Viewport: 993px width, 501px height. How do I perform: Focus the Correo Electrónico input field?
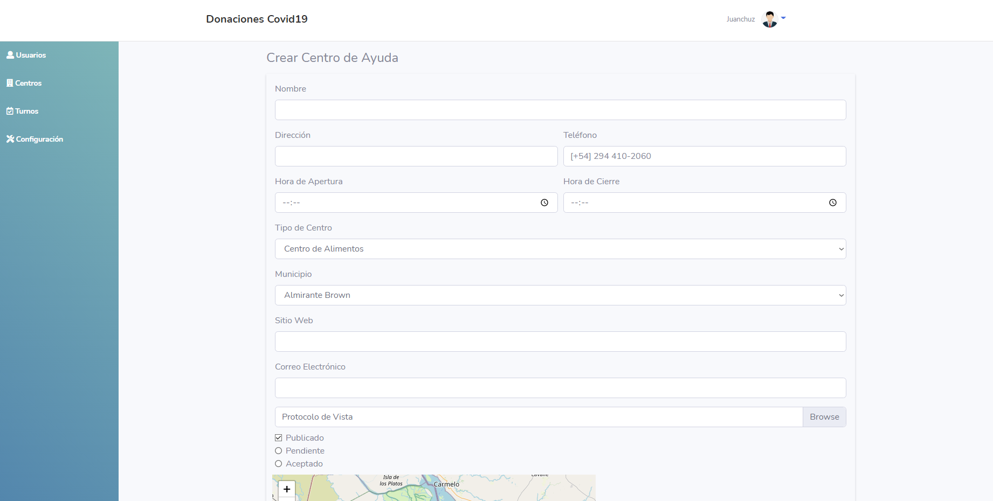(560, 388)
